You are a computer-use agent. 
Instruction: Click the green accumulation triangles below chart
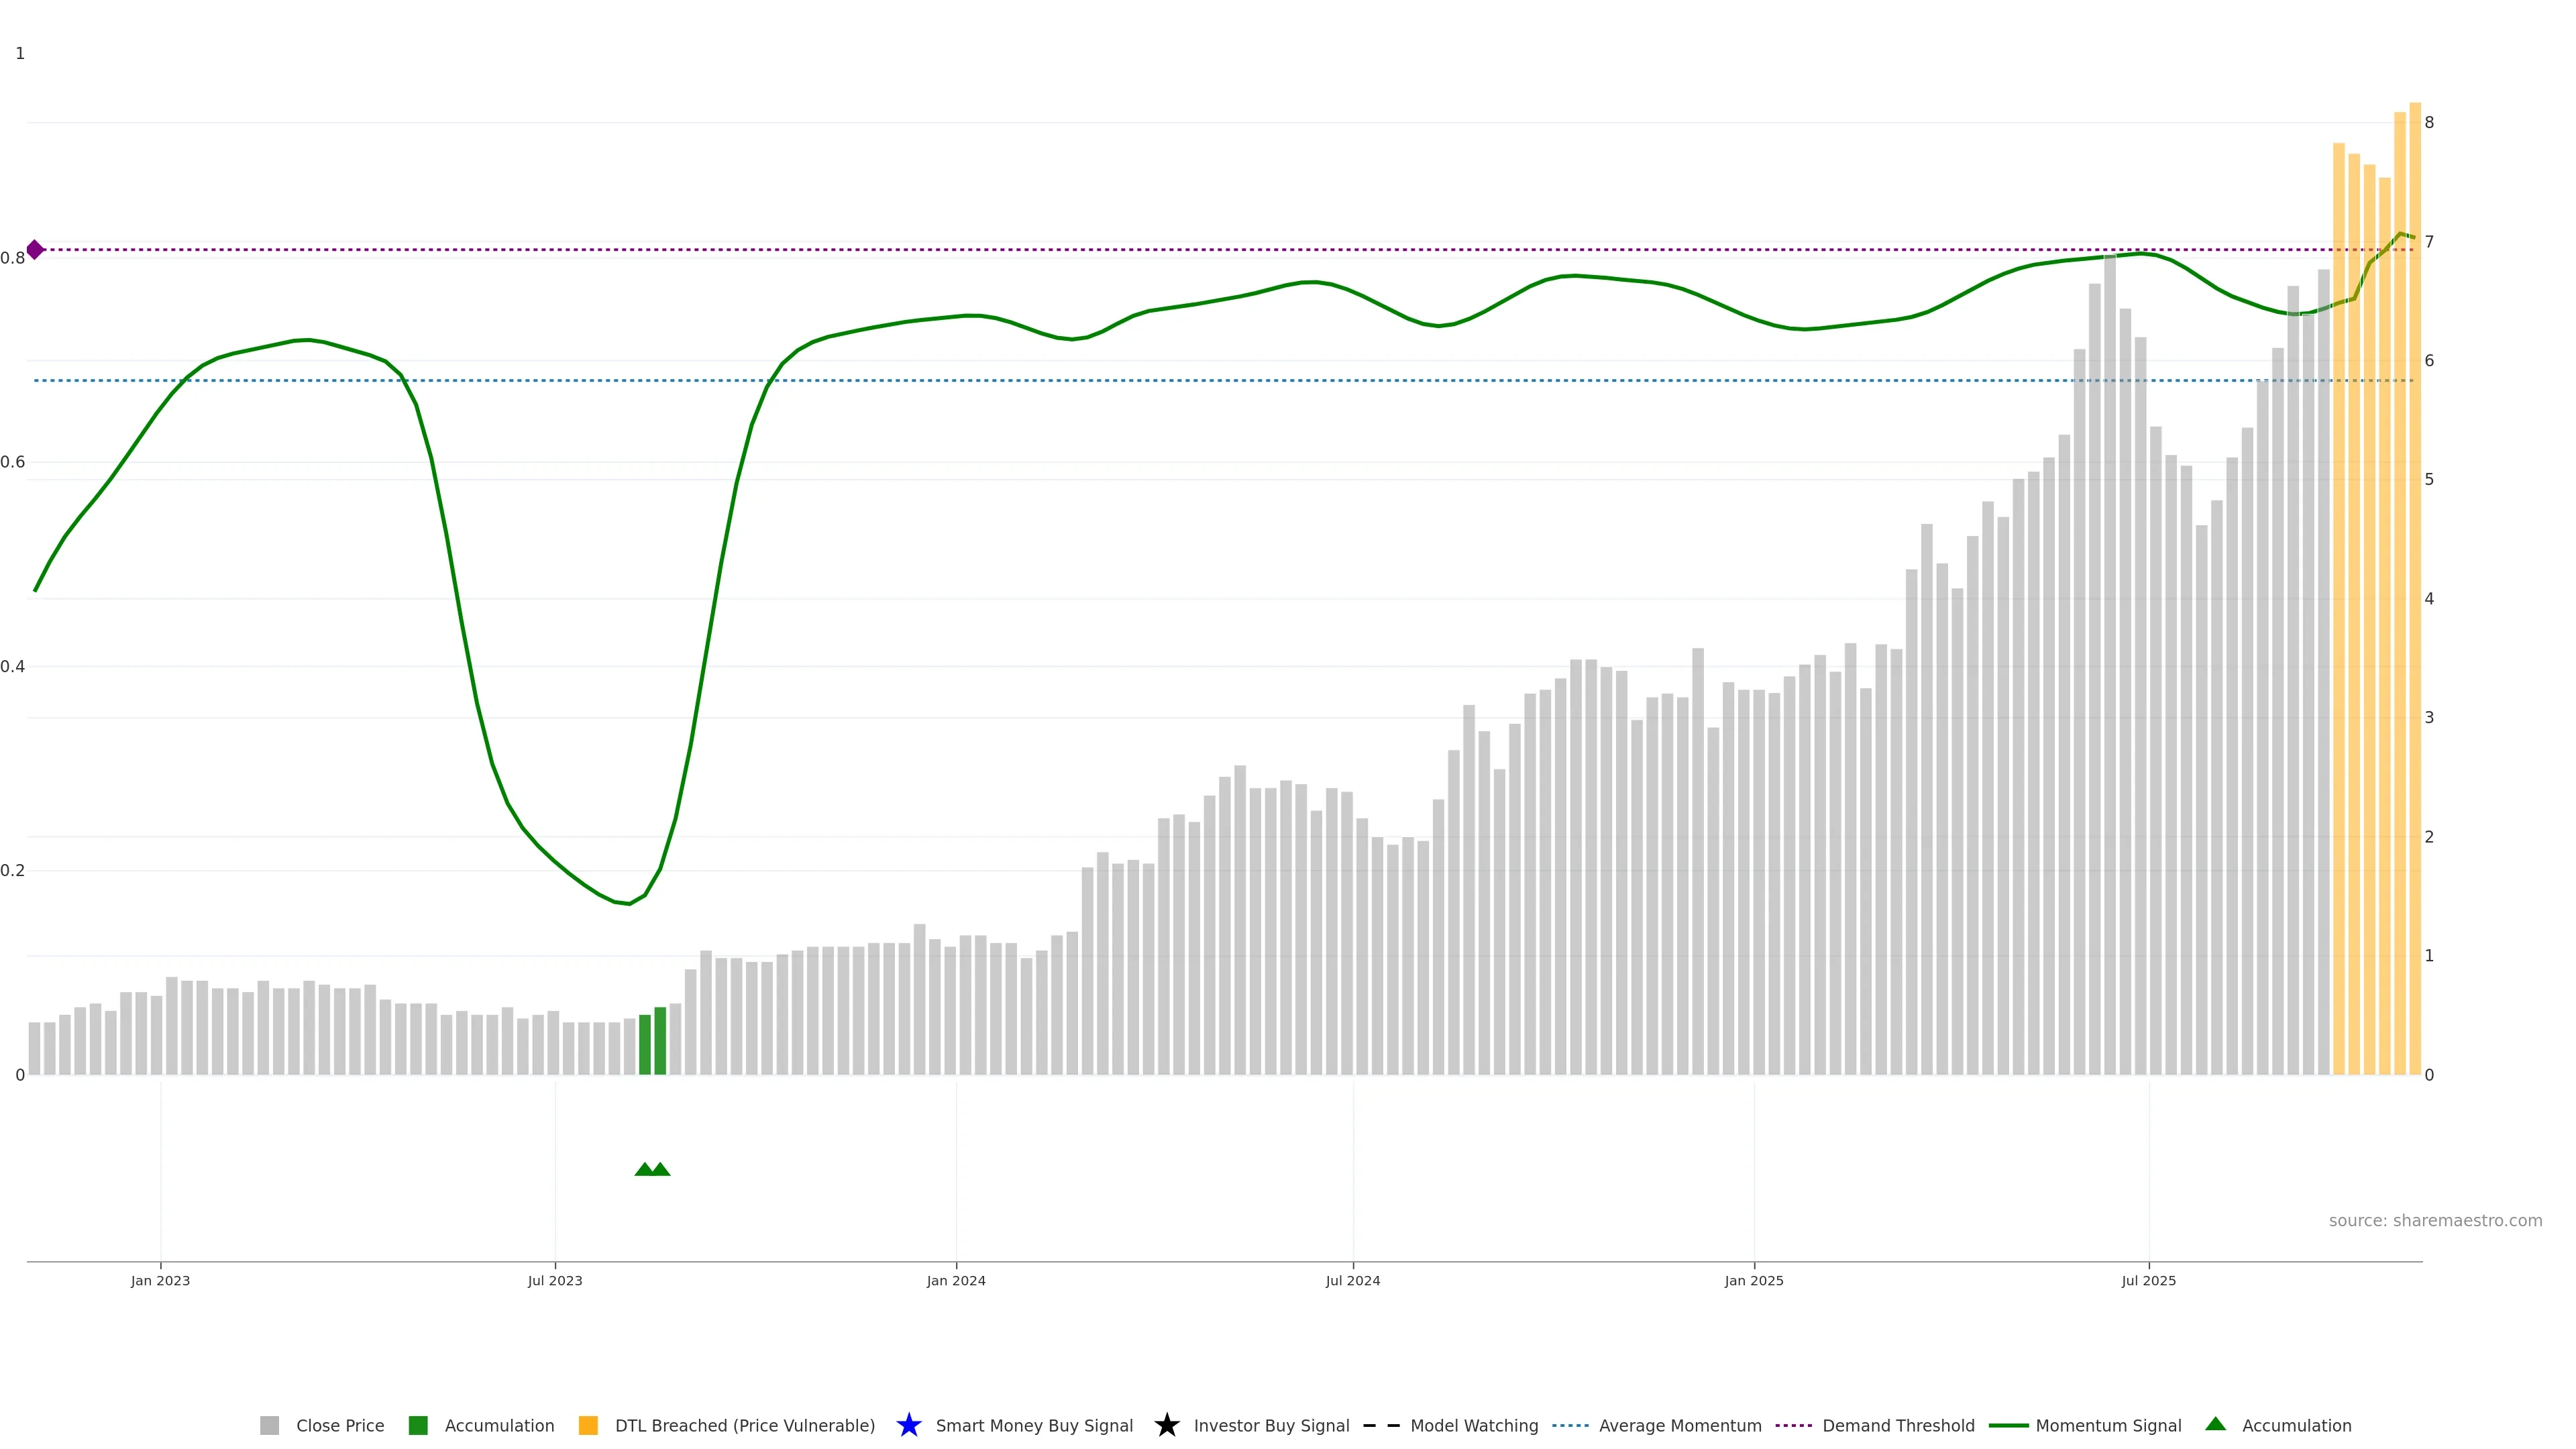click(652, 1169)
